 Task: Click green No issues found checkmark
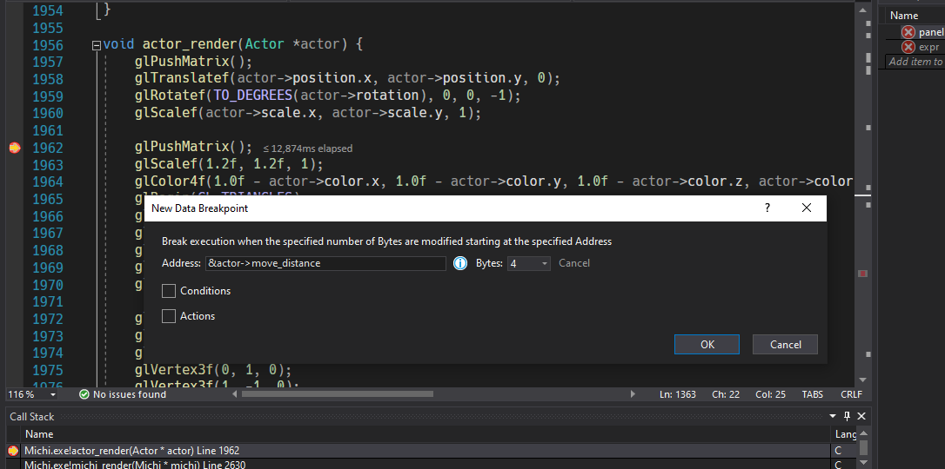[84, 394]
